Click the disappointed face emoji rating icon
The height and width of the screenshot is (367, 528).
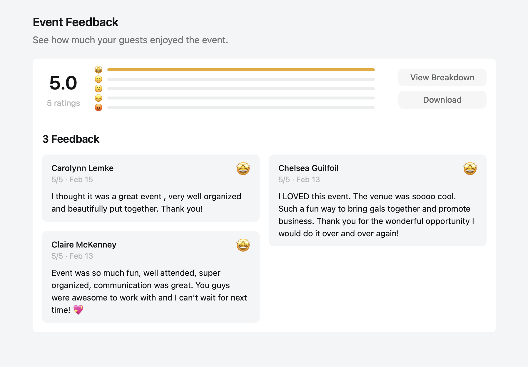(x=98, y=98)
